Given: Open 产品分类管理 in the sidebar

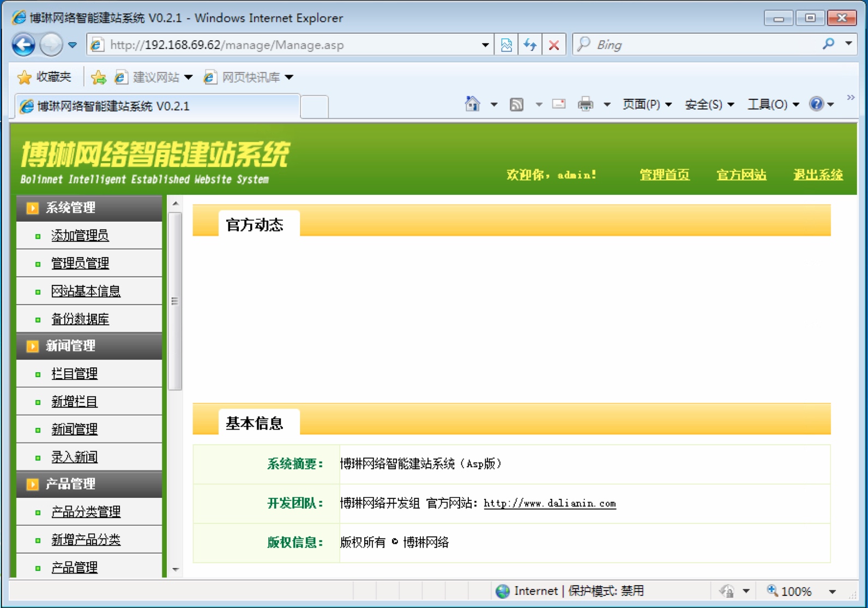Looking at the screenshot, I should click(86, 512).
